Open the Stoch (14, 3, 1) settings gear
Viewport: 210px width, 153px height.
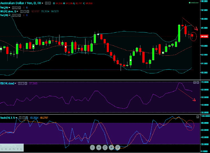[x=24, y=118]
